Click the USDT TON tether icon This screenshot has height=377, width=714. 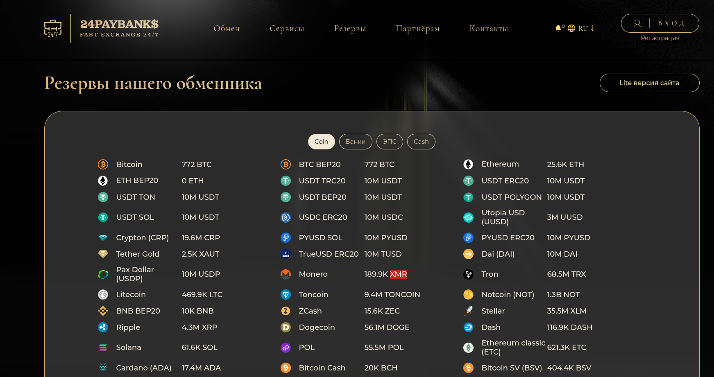pyautogui.click(x=103, y=197)
